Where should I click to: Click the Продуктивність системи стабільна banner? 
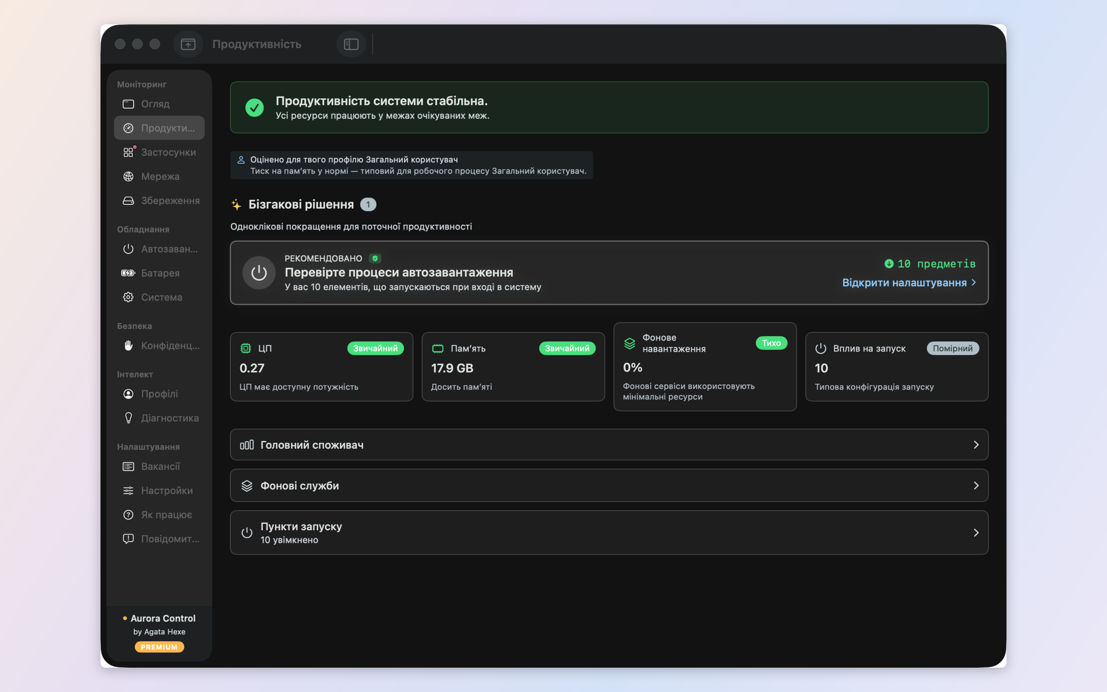pyautogui.click(x=609, y=108)
